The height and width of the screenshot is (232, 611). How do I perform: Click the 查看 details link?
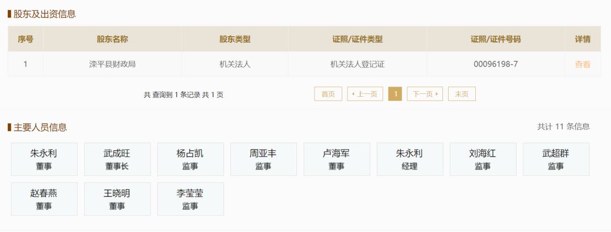click(582, 65)
